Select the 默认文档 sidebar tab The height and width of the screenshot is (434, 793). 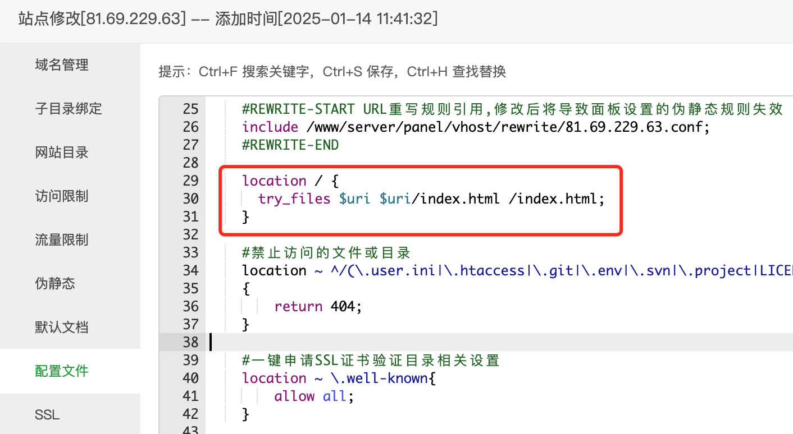point(62,327)
